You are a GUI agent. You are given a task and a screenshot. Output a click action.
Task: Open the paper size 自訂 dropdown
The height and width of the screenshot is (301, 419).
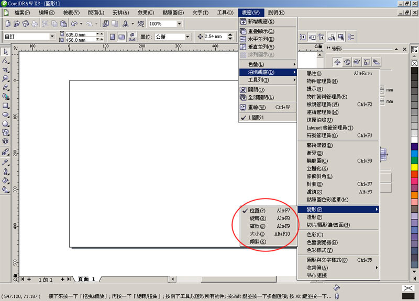click(52, 36)
